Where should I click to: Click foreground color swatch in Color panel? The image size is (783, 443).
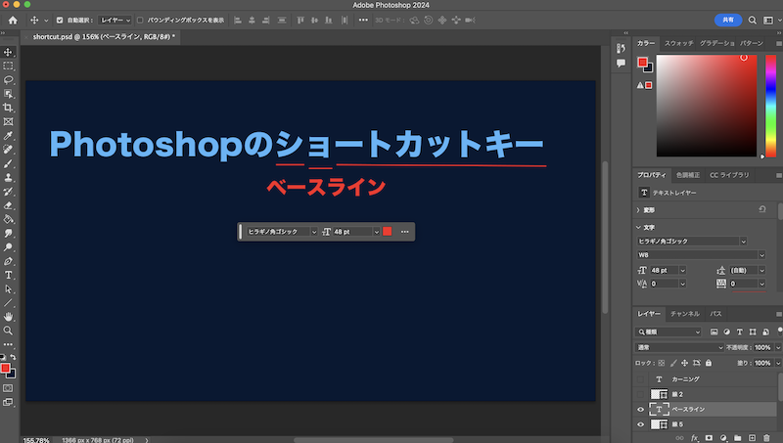(x=643, y=63)
